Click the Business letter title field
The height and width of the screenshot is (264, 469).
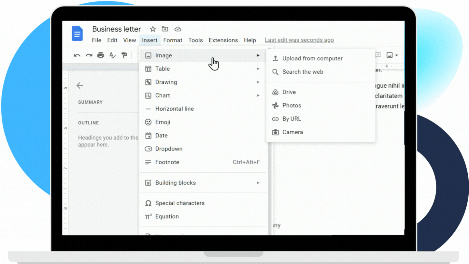click(116, 29)
